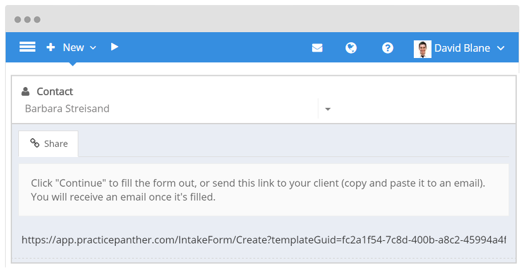525x268 pixels.
Task: Open the mail envelope icon
Action: (317, 48)
